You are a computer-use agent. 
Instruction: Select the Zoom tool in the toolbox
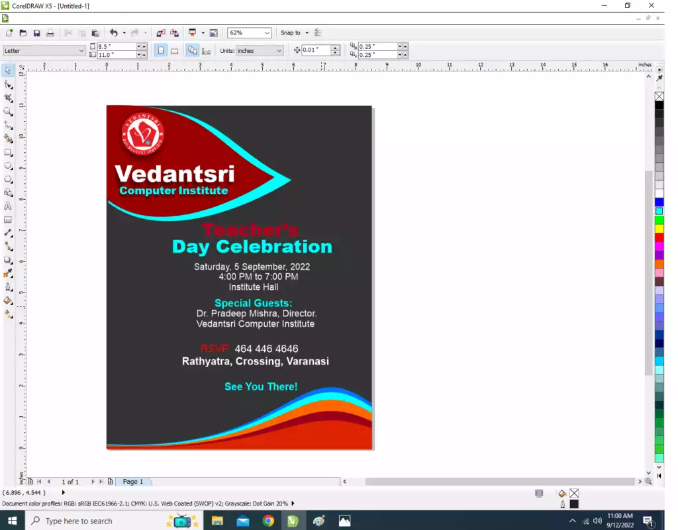[x=8, y=112]
